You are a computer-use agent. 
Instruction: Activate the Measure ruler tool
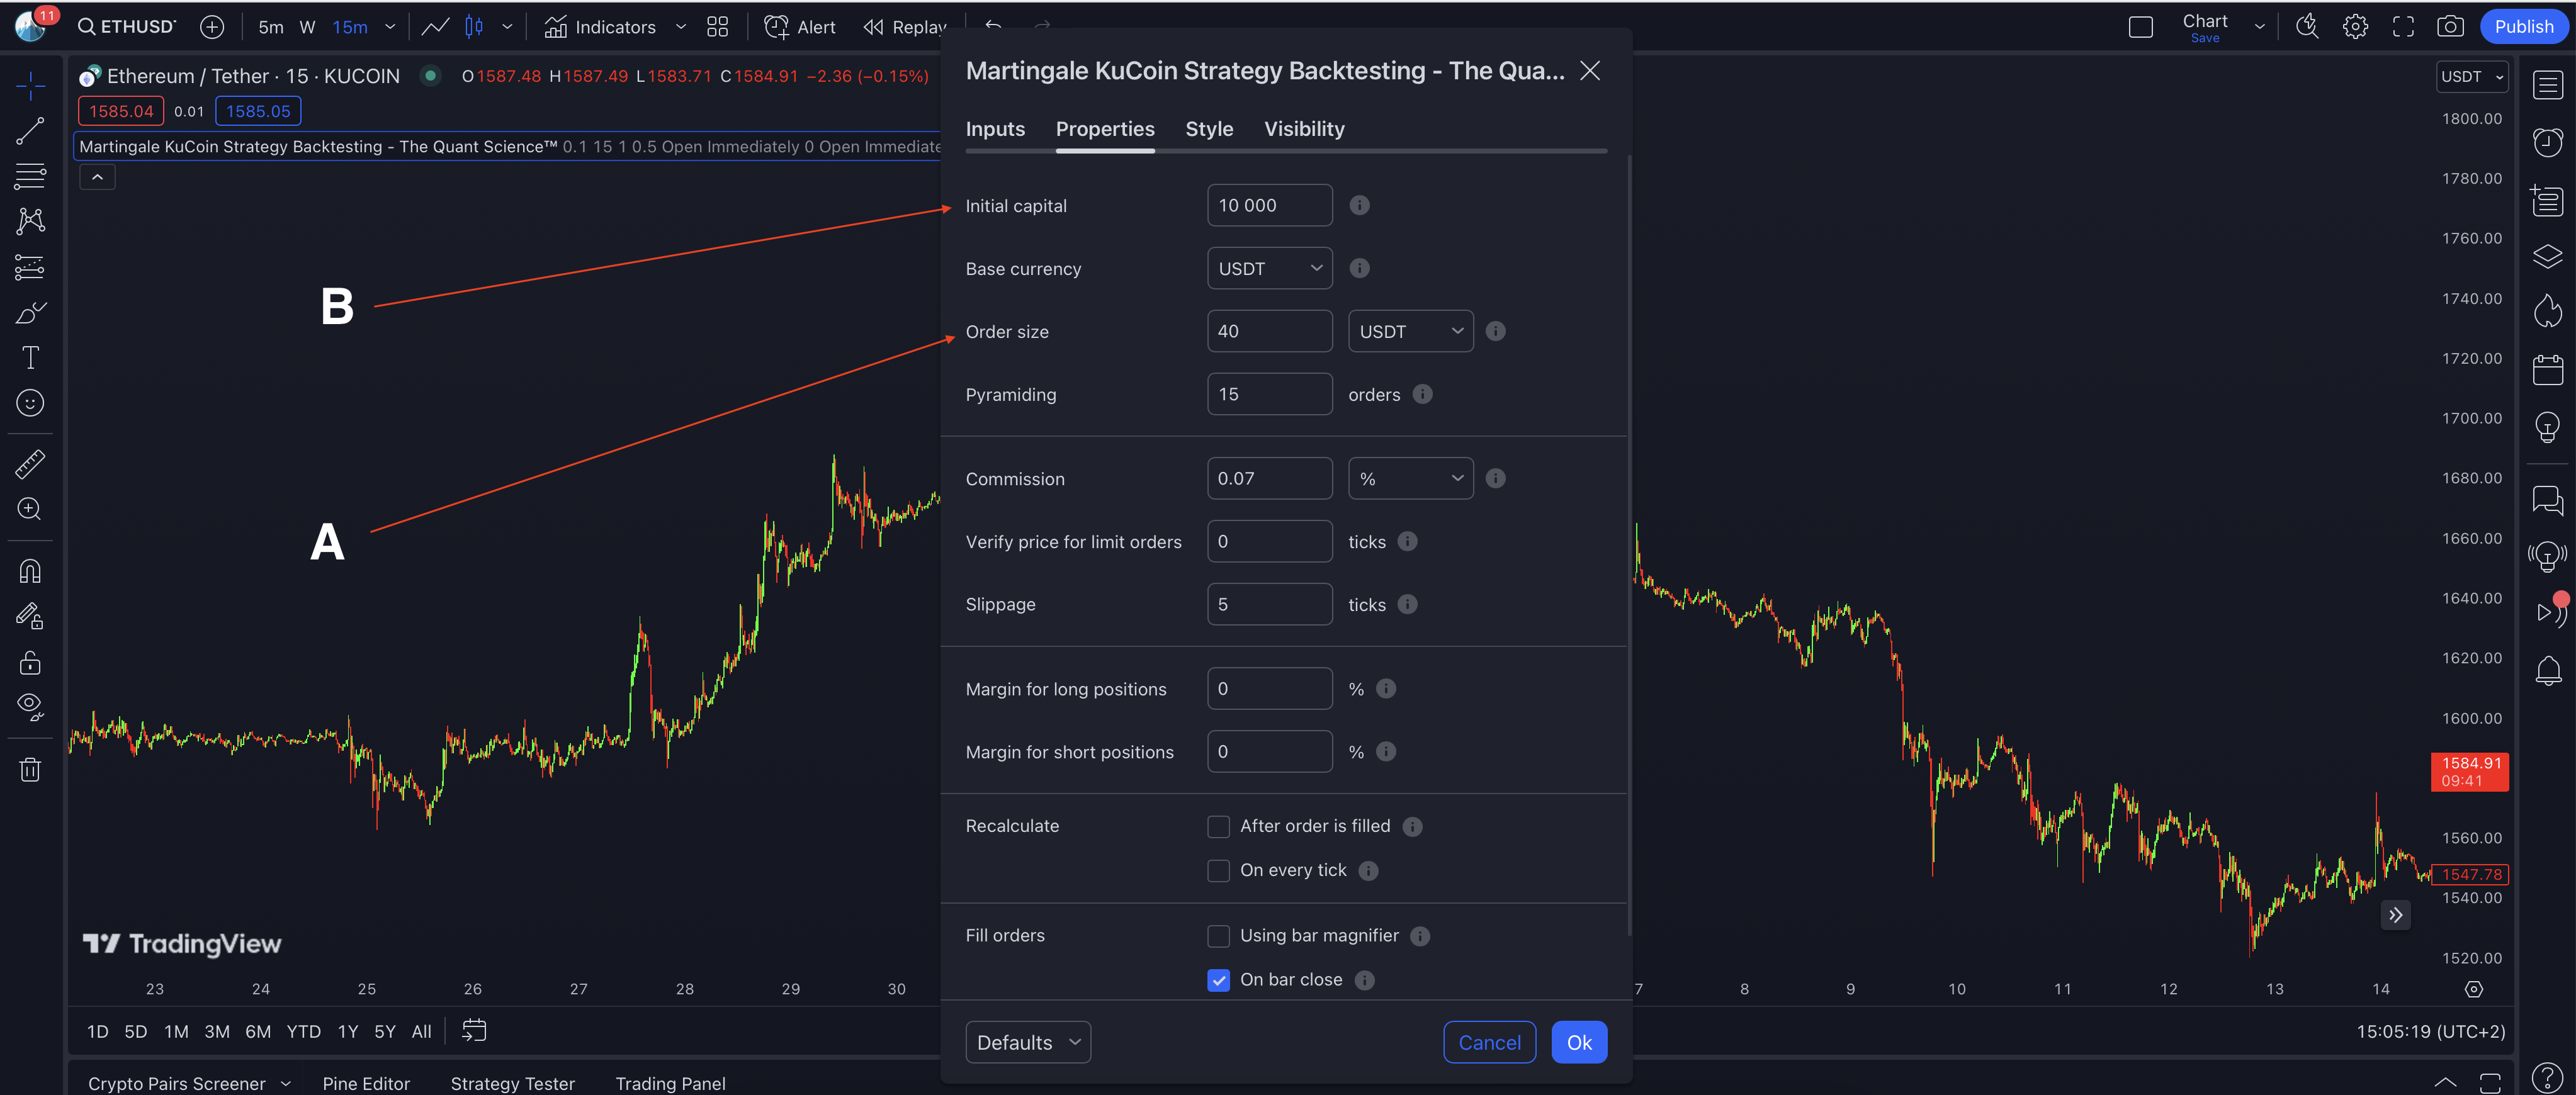(30, 464)
